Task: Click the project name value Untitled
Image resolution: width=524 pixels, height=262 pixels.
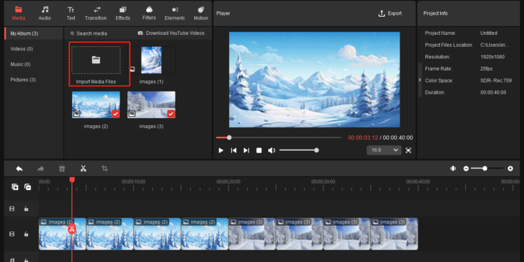Action: pyautogui.click(x=488, y=33)
